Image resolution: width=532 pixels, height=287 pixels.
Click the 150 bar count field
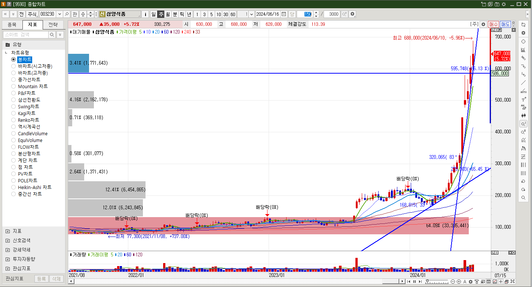305,14
